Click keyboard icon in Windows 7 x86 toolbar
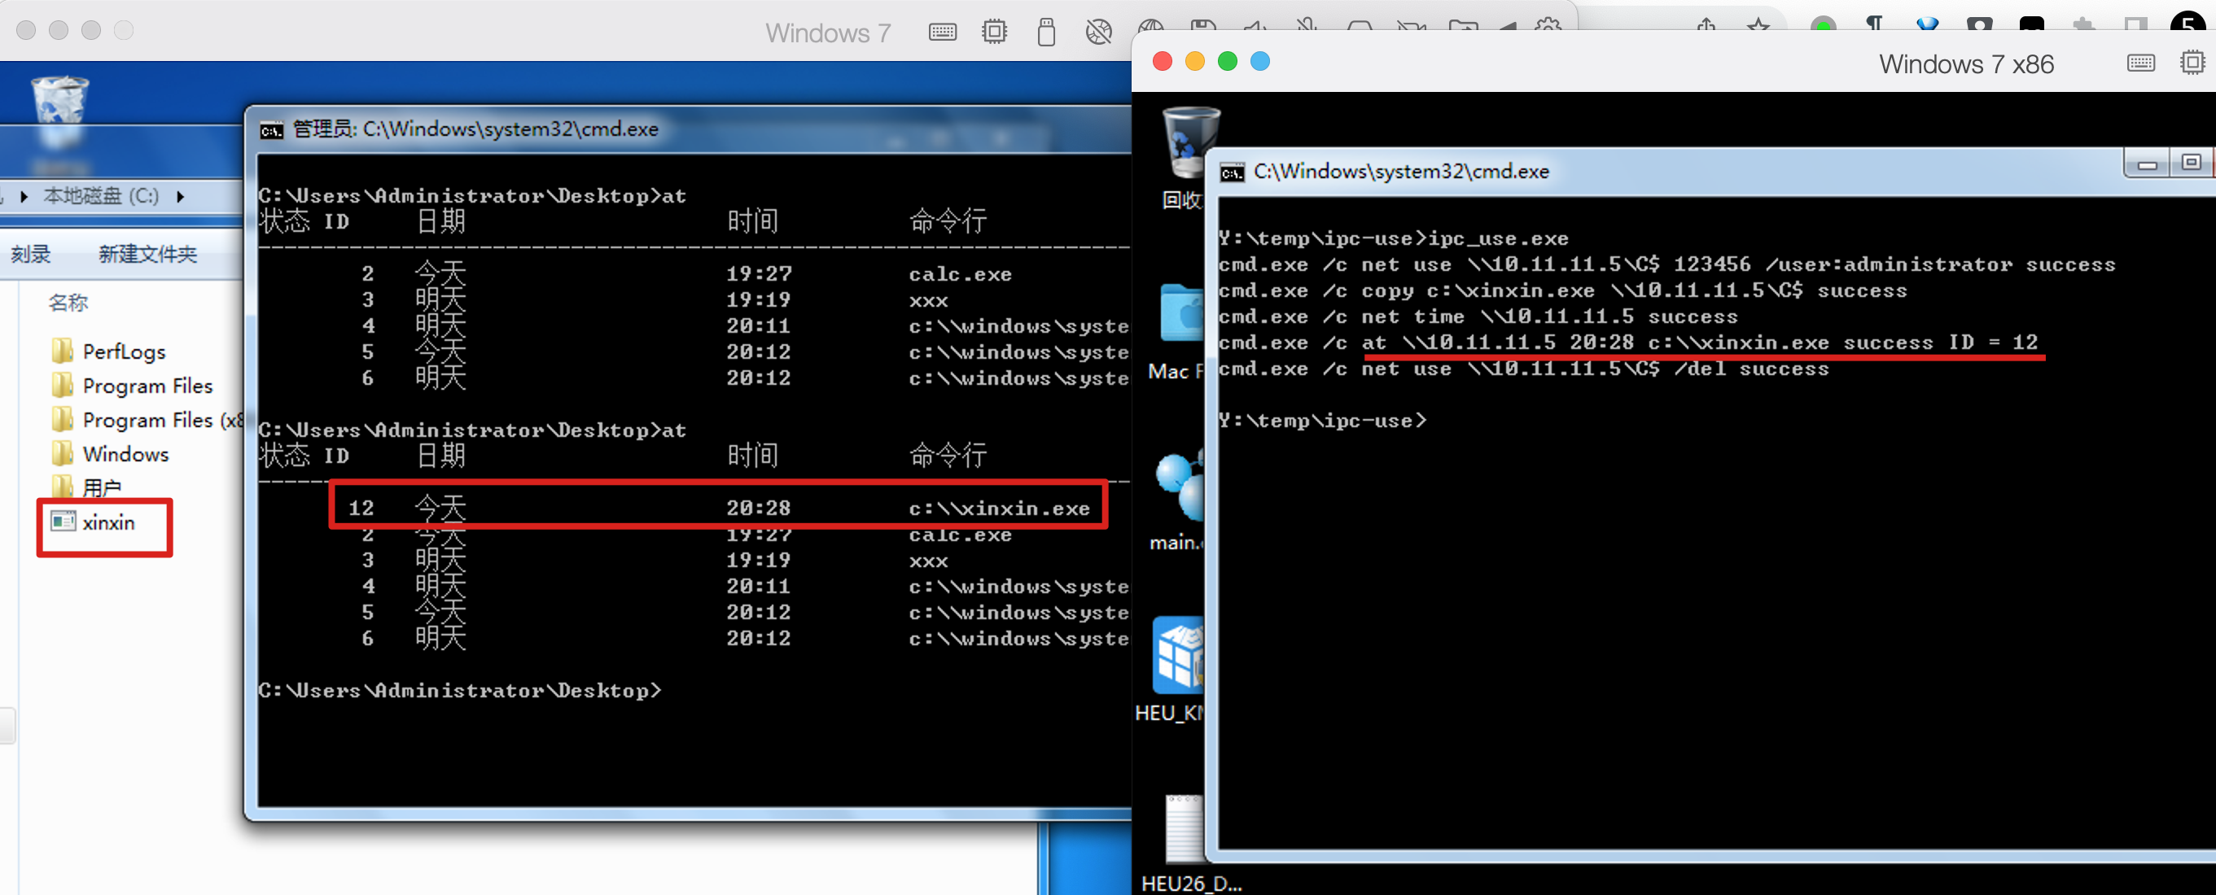 point(2140,63)
